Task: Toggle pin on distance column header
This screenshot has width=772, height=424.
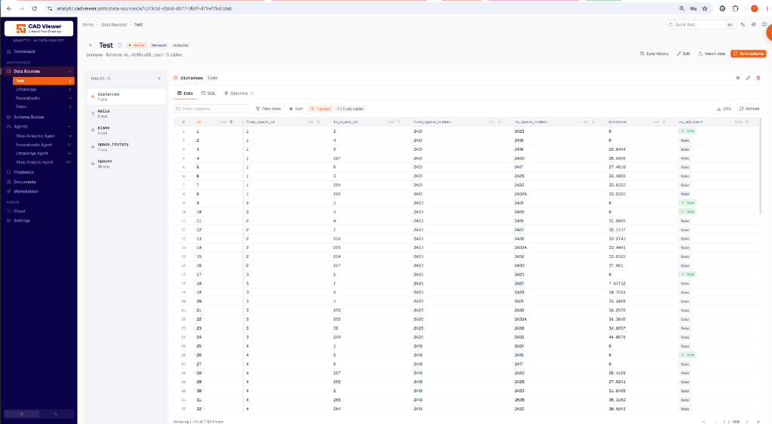Action: pyautogui.click(x=663, y=121)
